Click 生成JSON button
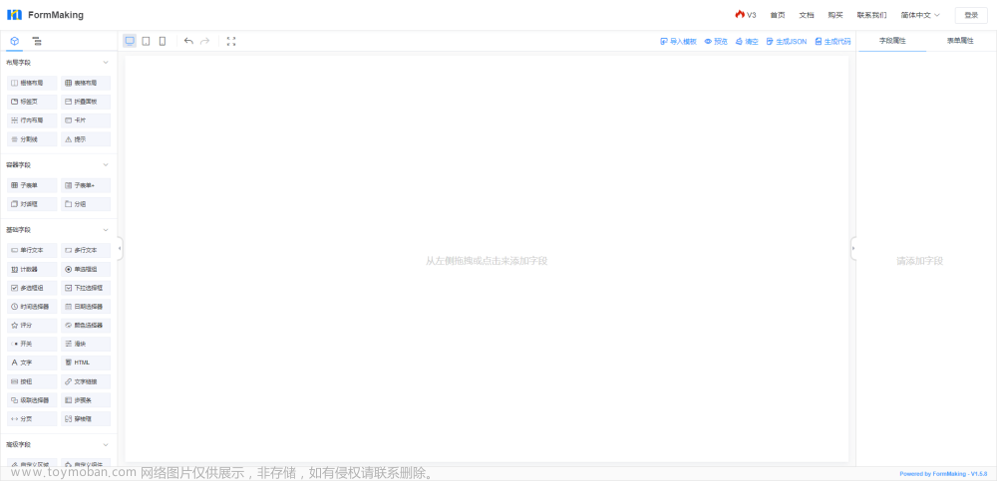 coord(787,41)
